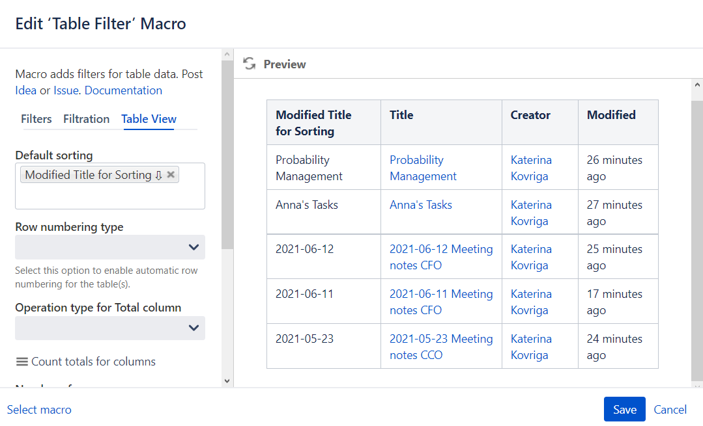Refresh the macro preview
703x426 pixels.
tap(250, 64)
